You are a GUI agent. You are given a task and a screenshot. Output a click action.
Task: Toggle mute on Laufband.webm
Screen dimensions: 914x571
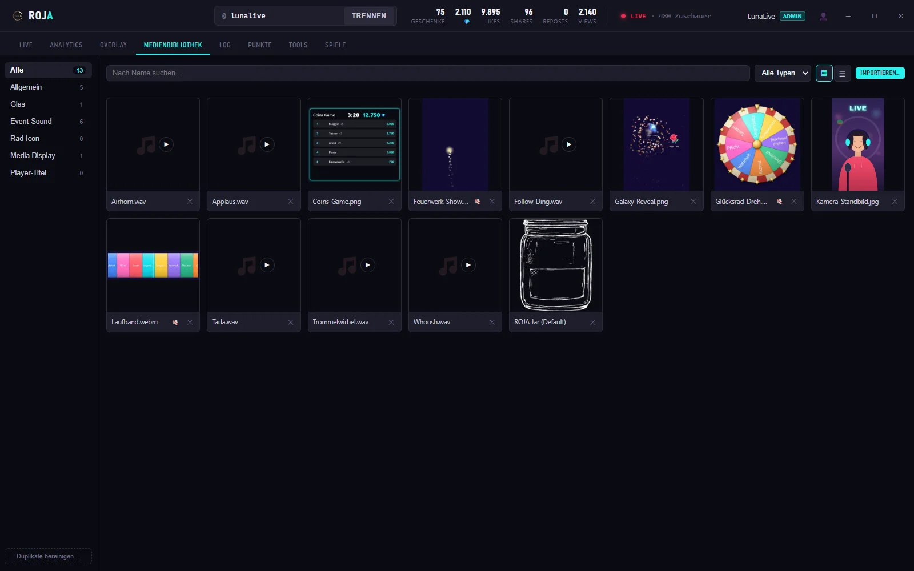(175, 322)
